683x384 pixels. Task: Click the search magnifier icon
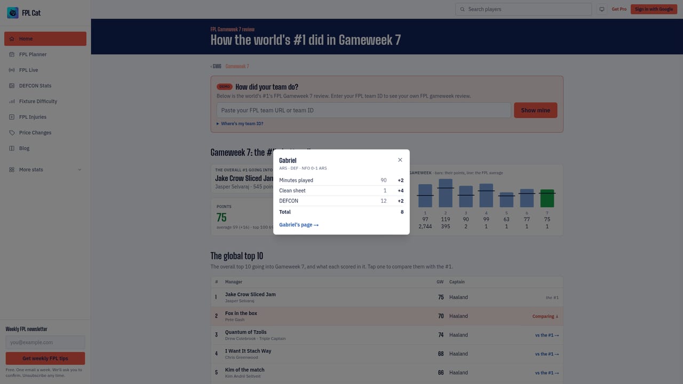(x=462, y=9)
